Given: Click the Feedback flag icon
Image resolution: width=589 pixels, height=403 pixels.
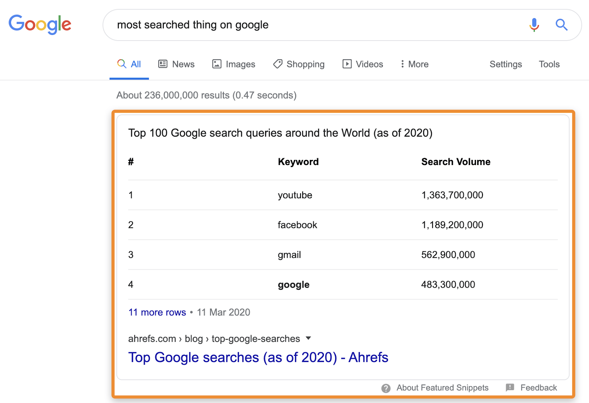Looking at the screenshot, I should (x=510, y=388).
